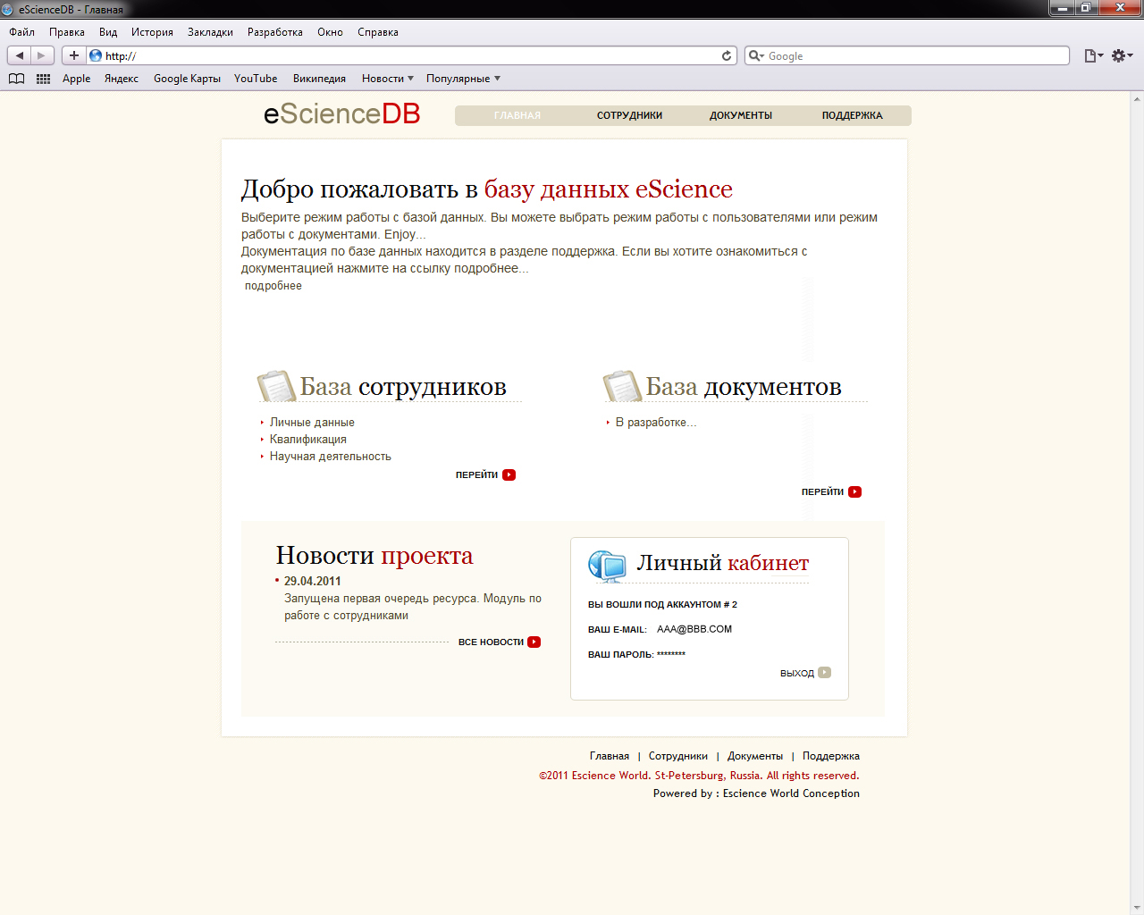1144x915 pixels.
Task: Click the clipboard icon beside База сотрудников
Action: point(275,385)
